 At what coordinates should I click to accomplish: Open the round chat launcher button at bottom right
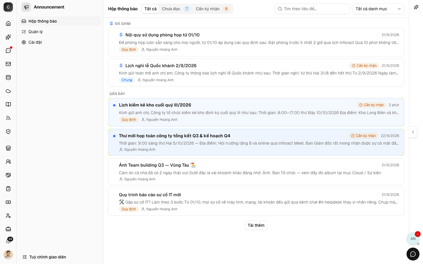pos(413,254)
